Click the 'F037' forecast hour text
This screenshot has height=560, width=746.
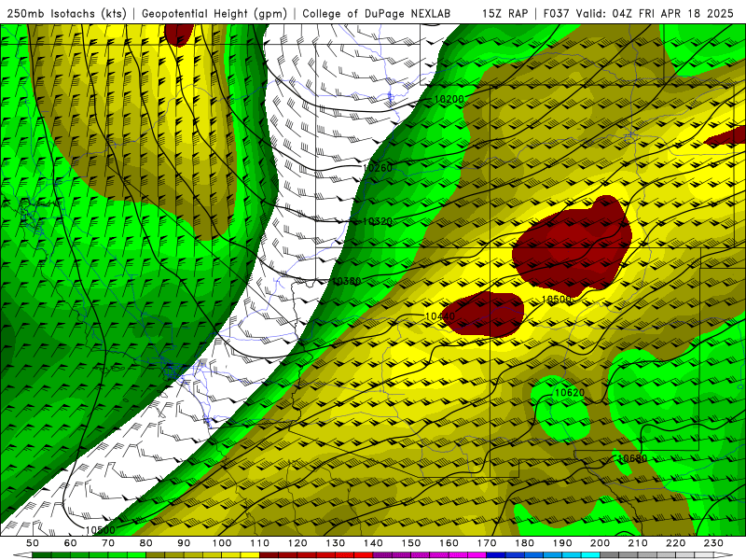(556, 14)
